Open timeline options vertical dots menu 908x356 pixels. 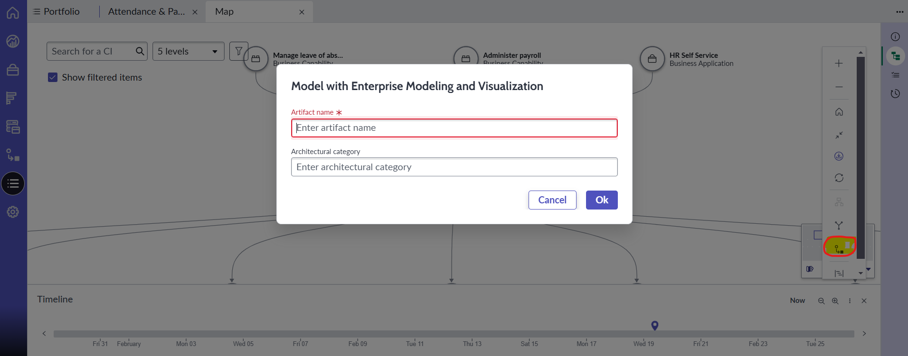click(x=850, y=301)
